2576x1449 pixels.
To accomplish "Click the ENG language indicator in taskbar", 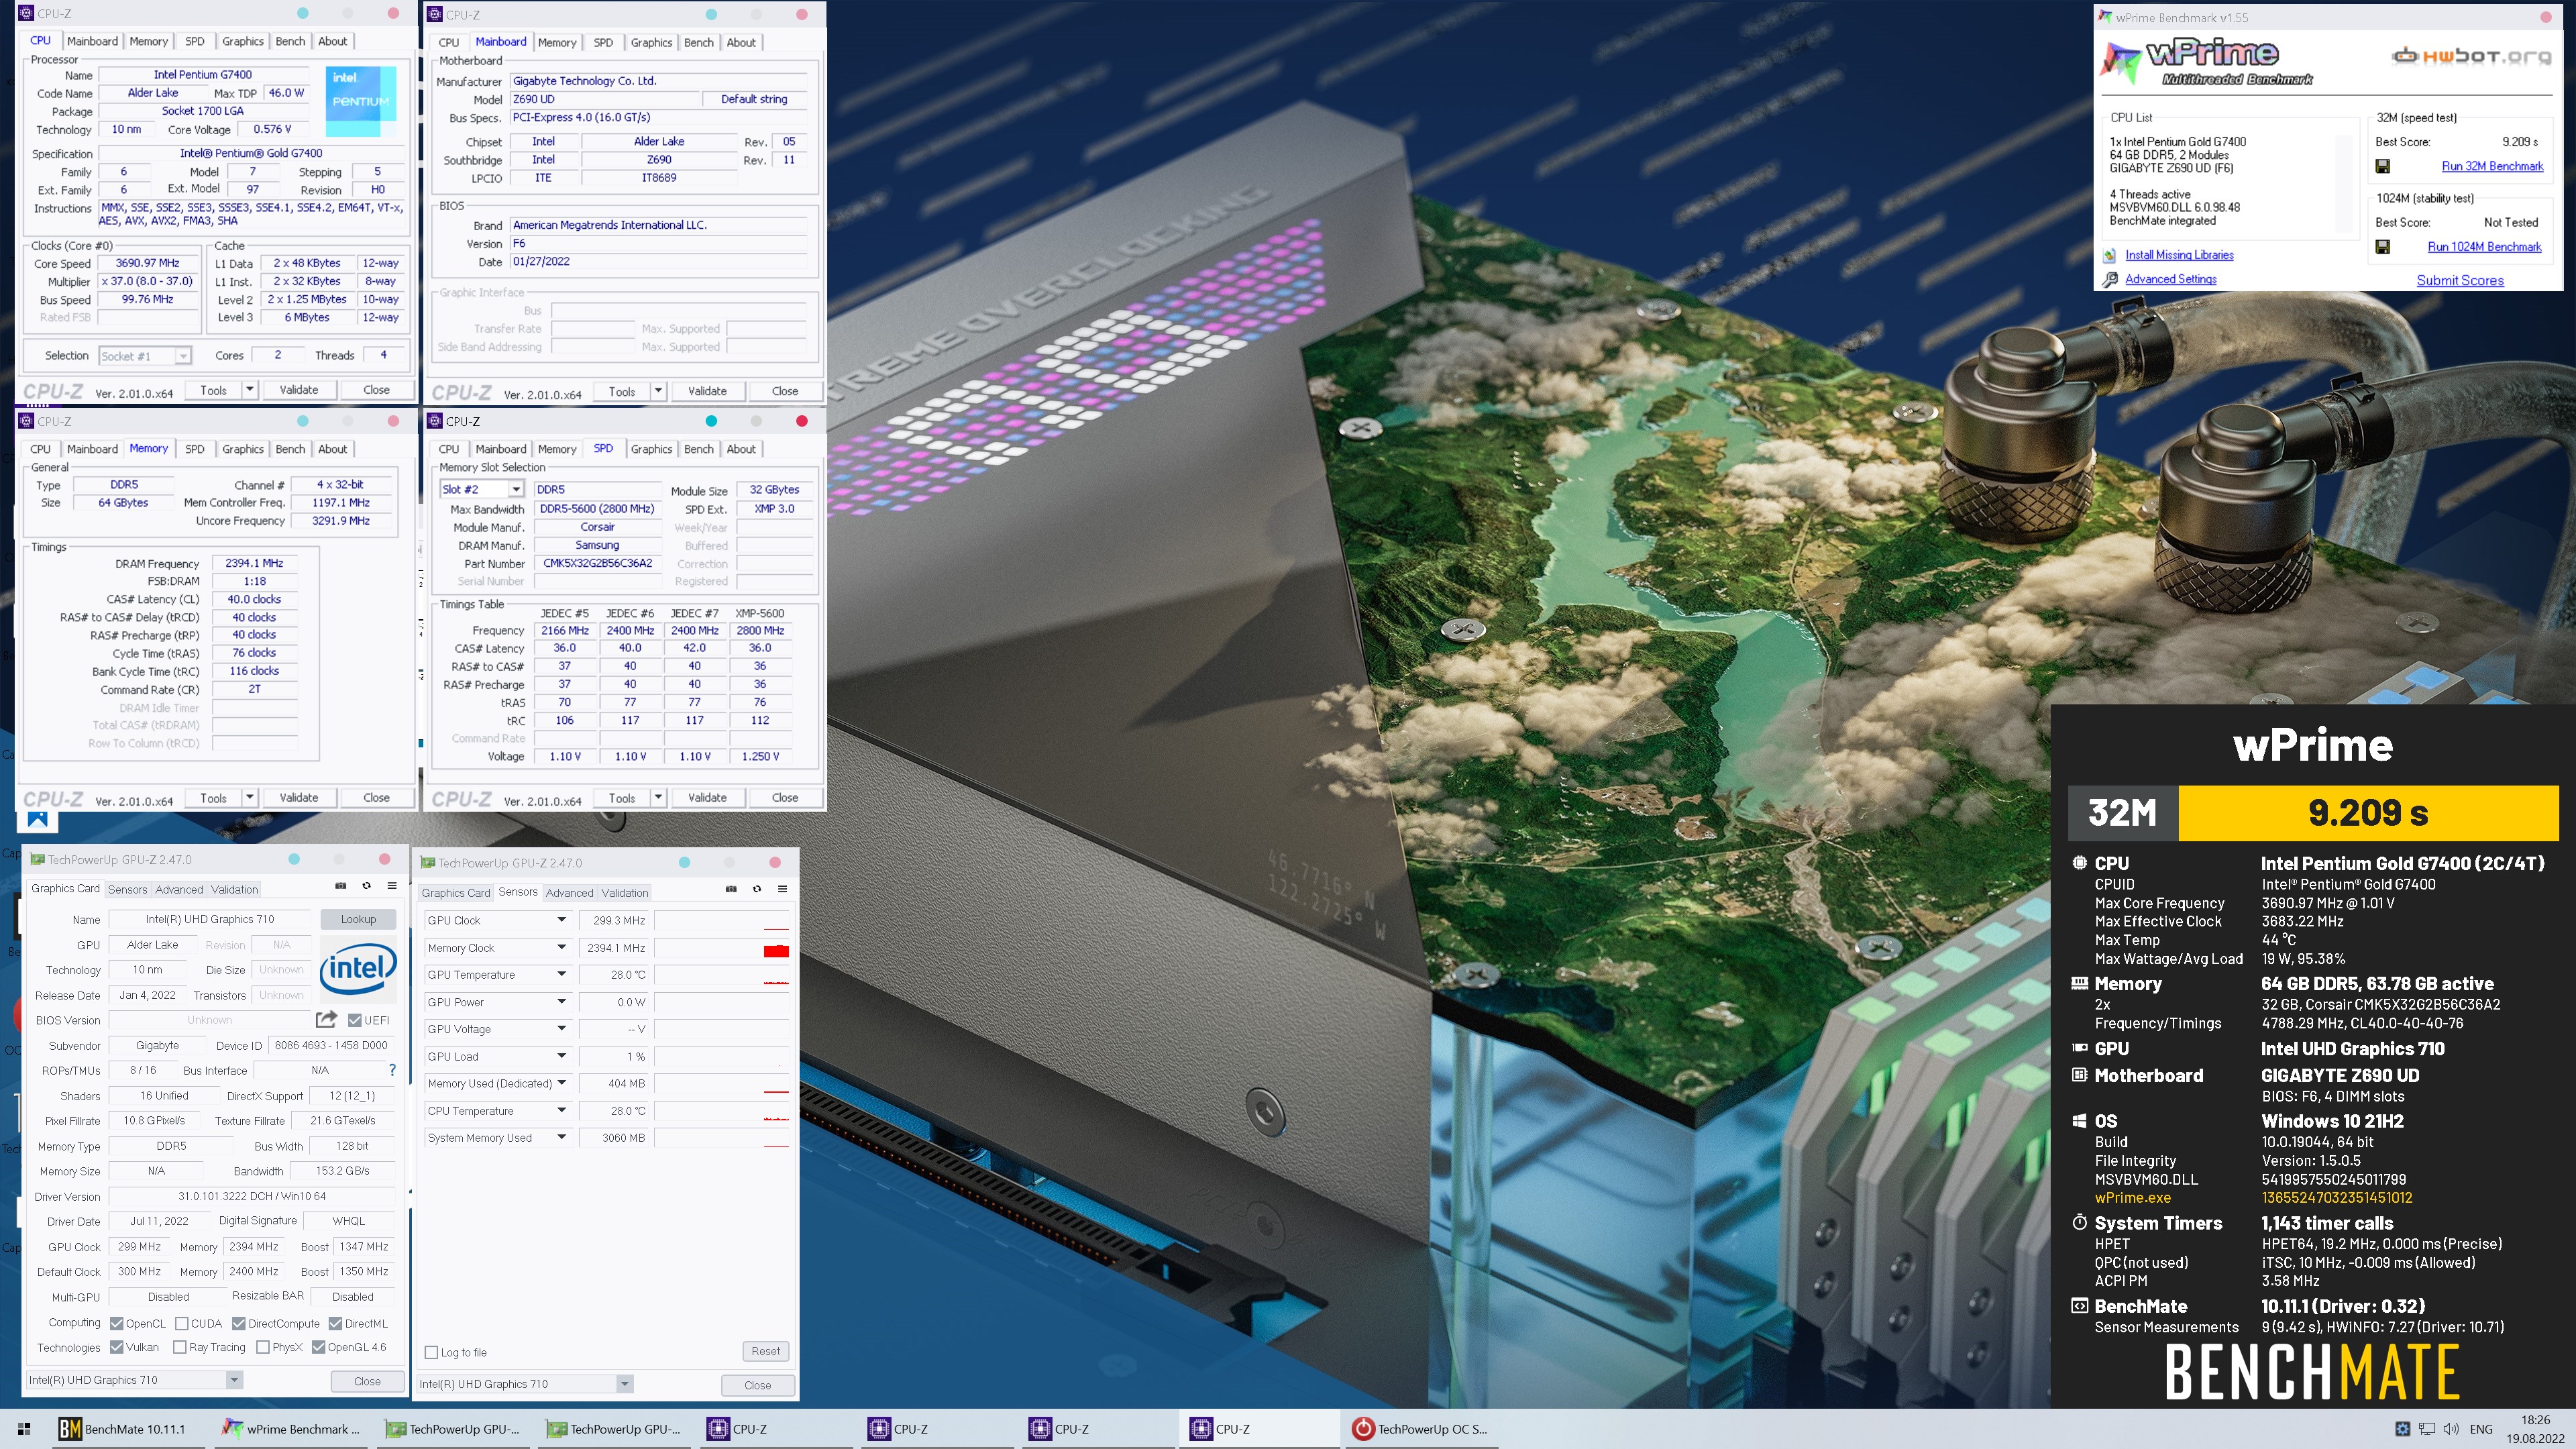I will click(2481, 1429).
